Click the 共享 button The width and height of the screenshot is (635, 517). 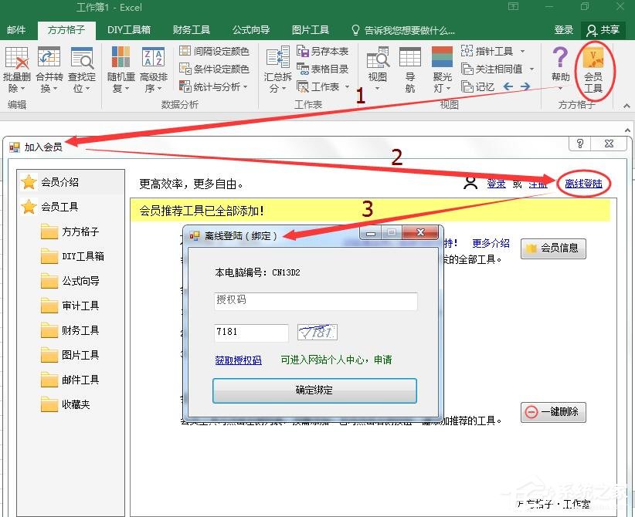click(x=603, y=30)
